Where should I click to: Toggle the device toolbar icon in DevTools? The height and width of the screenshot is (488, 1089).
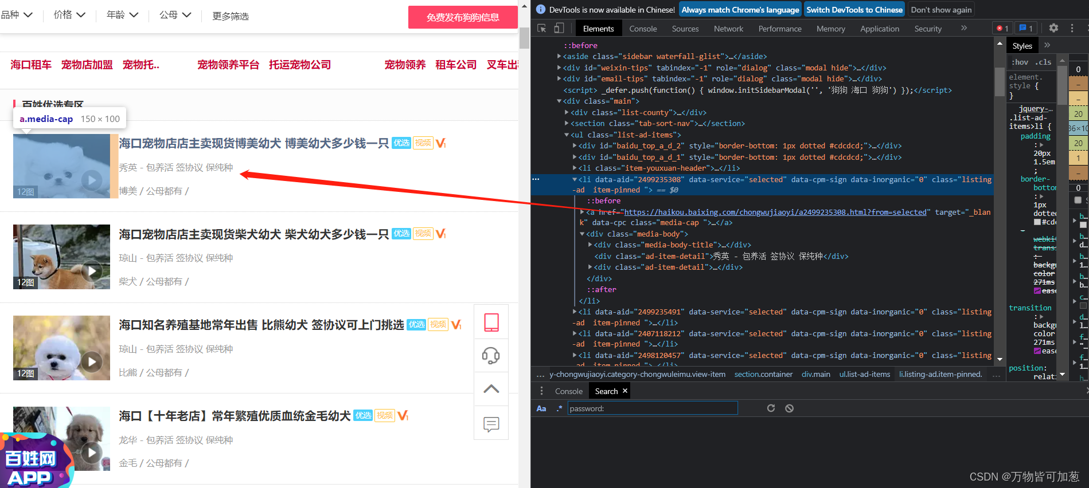point(559,28)
